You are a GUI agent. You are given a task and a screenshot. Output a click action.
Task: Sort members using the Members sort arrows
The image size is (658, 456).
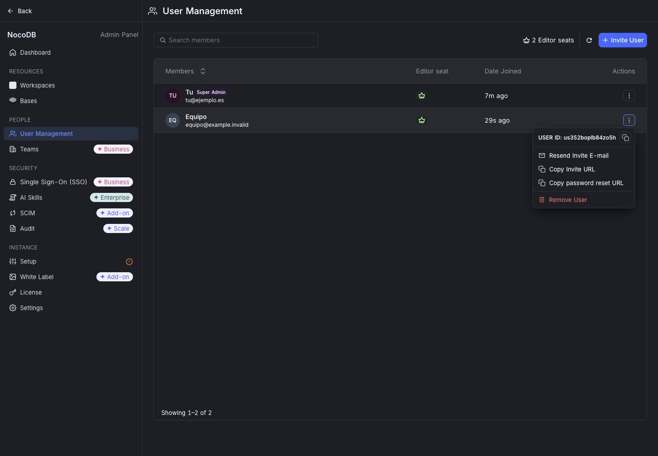(x=203, y=71)
